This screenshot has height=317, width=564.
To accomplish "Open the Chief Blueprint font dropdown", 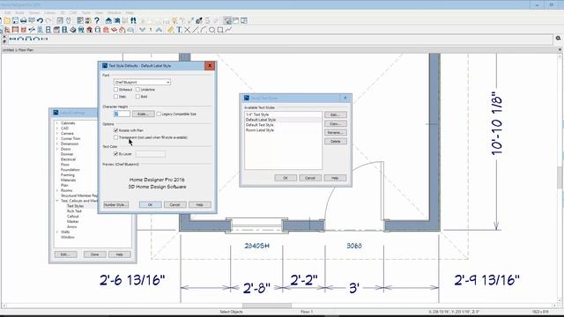I will (x=142, y=82).
